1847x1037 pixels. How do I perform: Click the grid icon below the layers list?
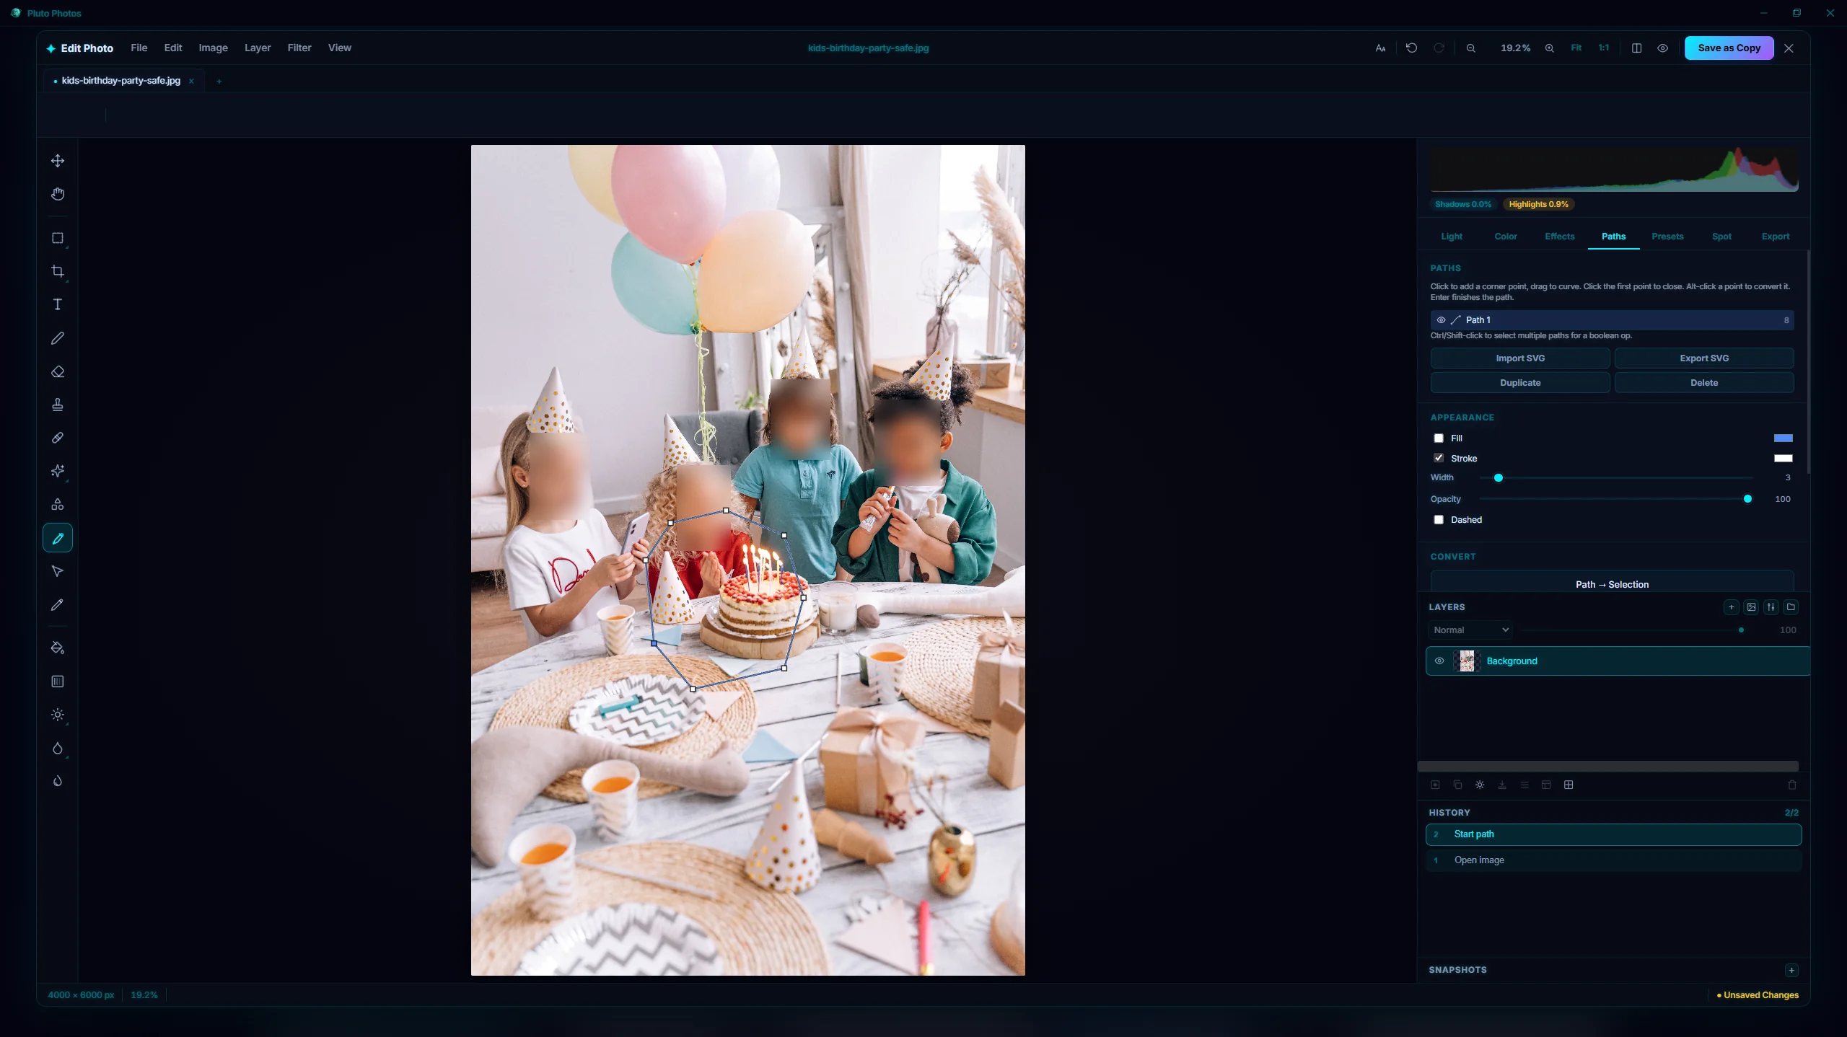[1569, 785]
